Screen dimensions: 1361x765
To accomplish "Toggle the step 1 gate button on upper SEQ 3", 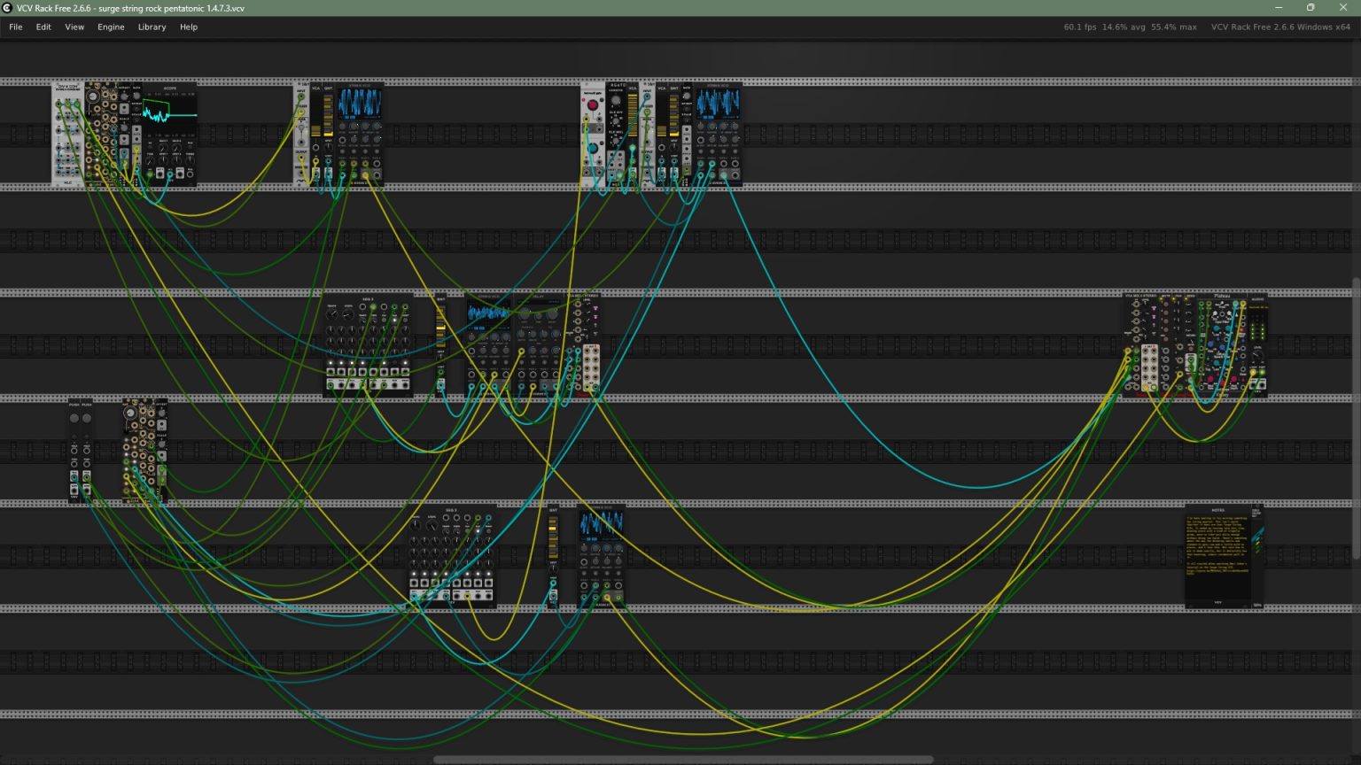I will pos(331,362).
